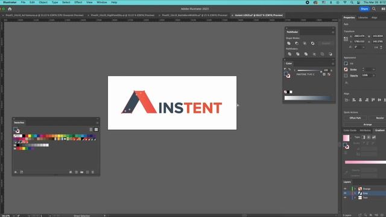Click New Color Group folder icon in Swatches
This screenshot has height=217, width=386.
click(x=82, y=172)
